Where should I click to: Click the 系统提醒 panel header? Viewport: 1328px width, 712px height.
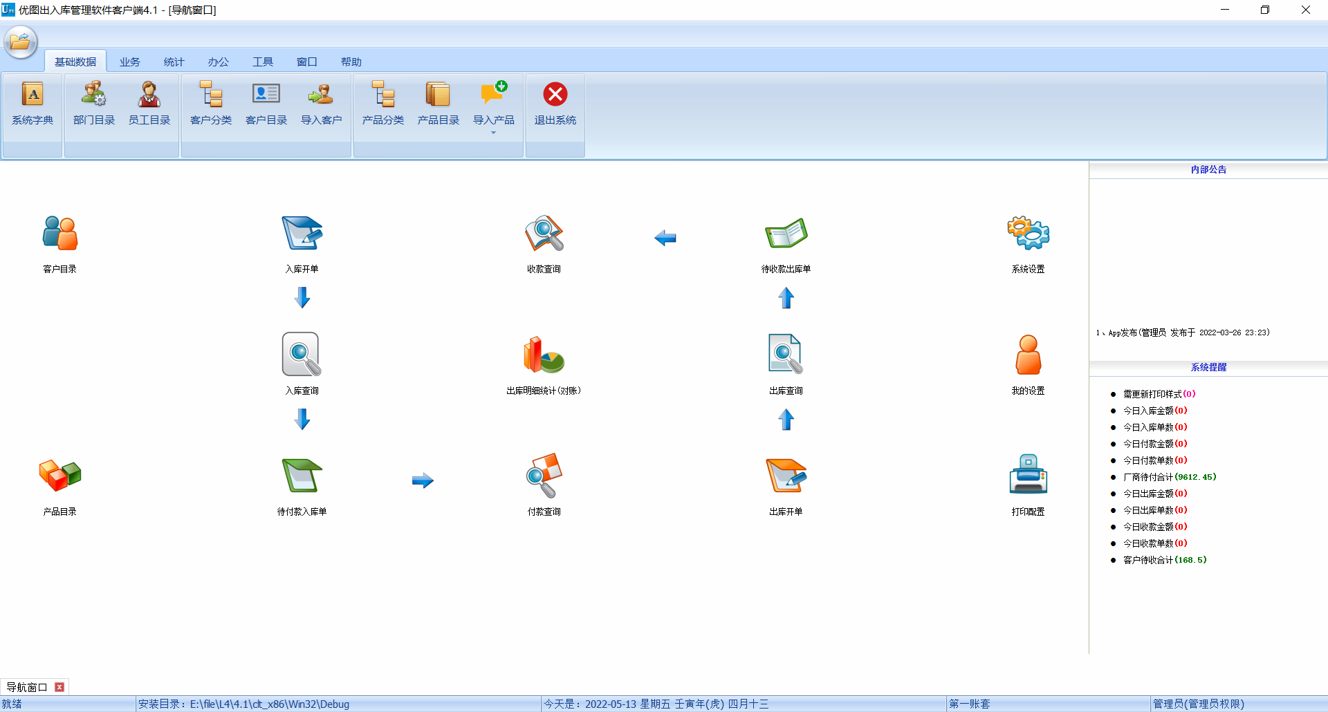coord(1208,367)
